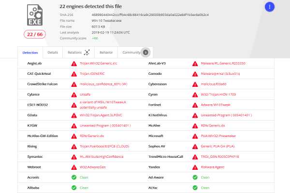Click the file name Win 10 Tweaker.exe

(106, 20)
